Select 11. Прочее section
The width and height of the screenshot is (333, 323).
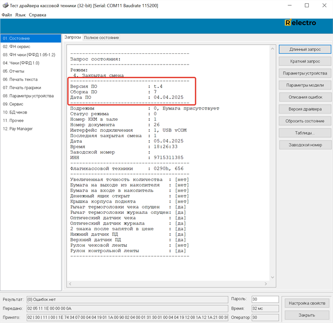click(x=31, y=120)
